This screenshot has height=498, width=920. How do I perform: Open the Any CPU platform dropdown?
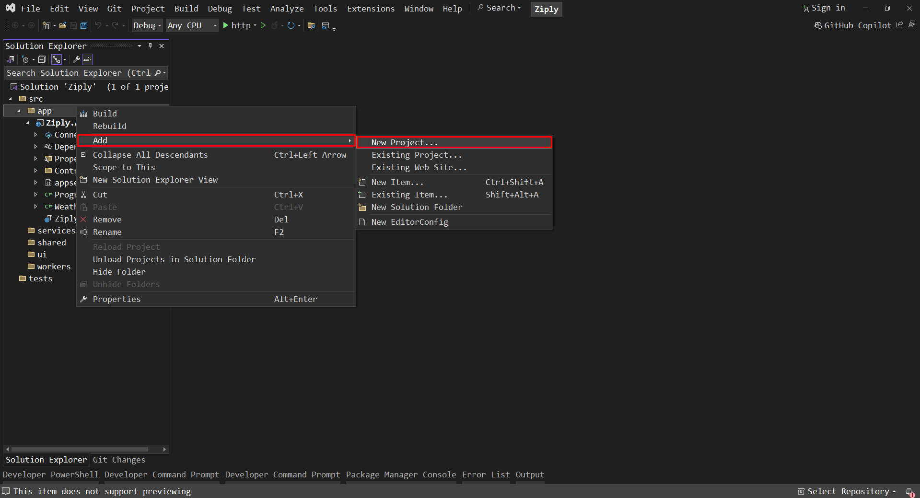click(192, 25)
